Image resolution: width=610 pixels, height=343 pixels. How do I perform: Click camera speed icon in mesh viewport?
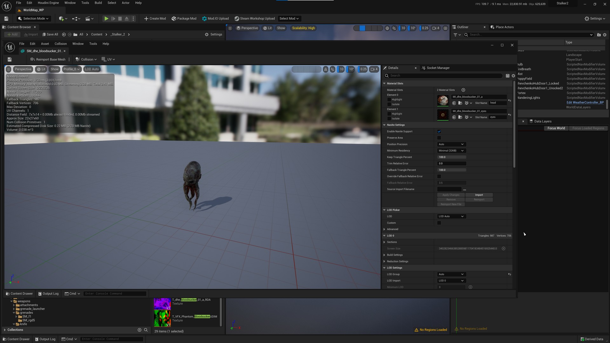[x=374, y=69]
